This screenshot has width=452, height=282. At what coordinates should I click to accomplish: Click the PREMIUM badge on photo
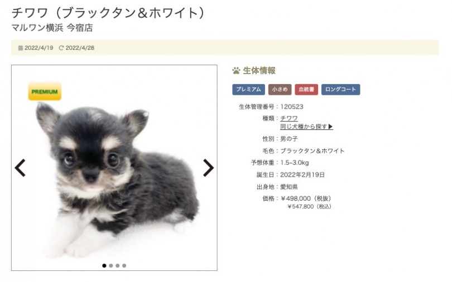tap(45, 91)
